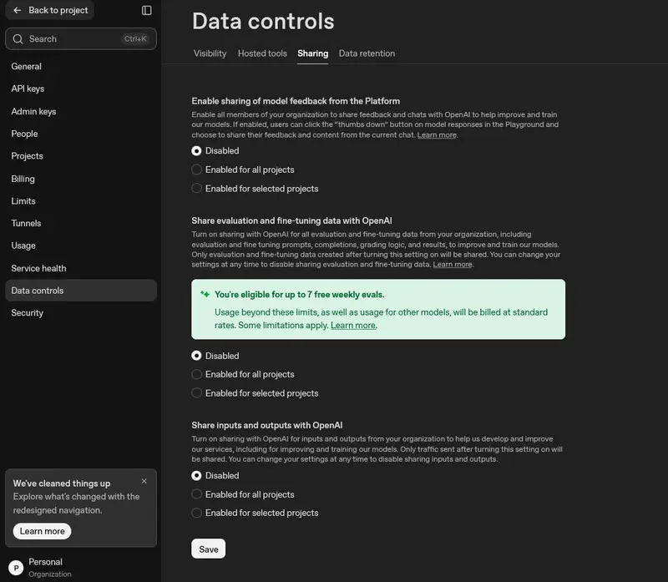Screen dimensions: 668x582
Task: Select Disabled for model feedback sharing
Action: click(x=196, y=151)
